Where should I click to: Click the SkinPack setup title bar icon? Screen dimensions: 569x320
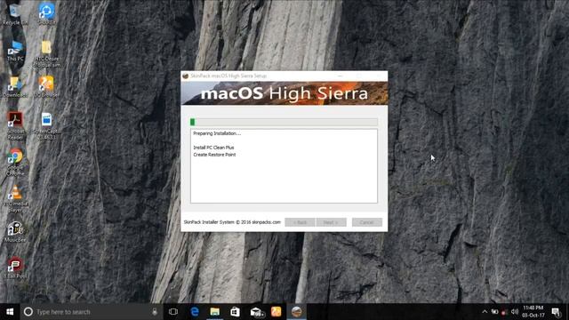click(x=186, y=76)
